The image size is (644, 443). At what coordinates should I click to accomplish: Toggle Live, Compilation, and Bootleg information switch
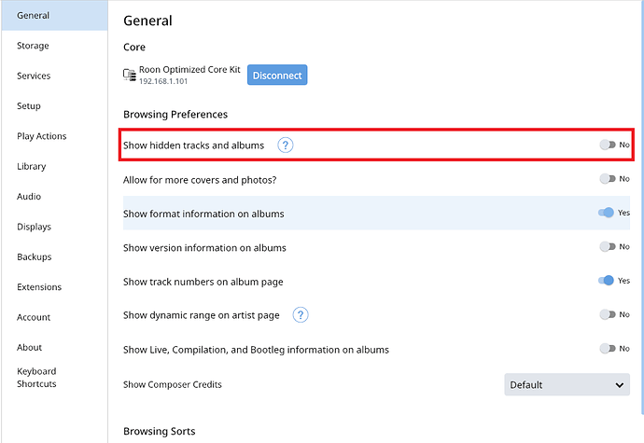click(608, 349)
